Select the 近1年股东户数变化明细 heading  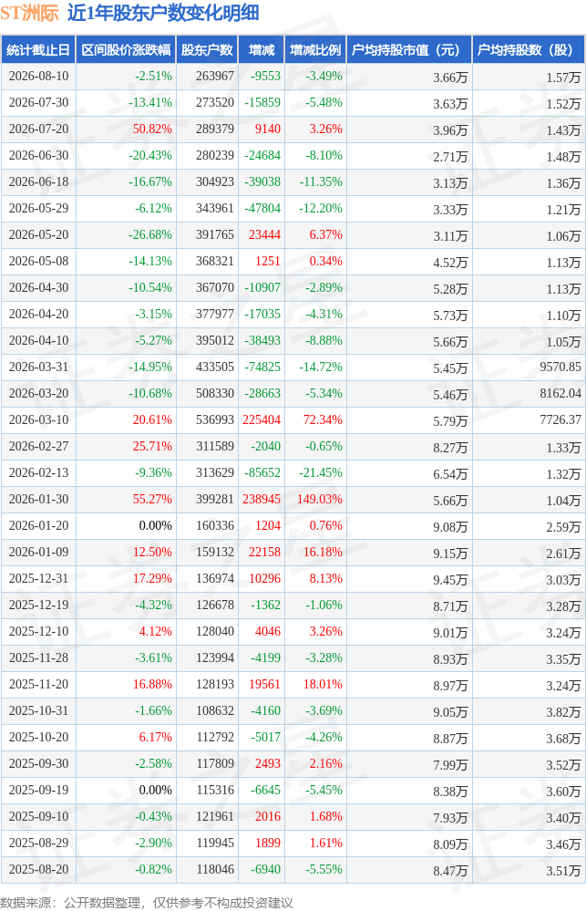click(x=163, y=12)
